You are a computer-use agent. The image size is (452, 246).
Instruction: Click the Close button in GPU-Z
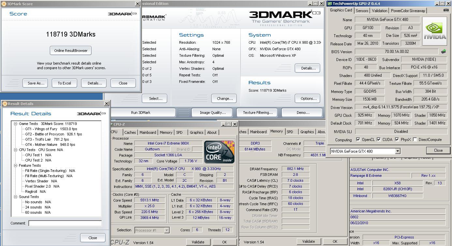point(438,150)
